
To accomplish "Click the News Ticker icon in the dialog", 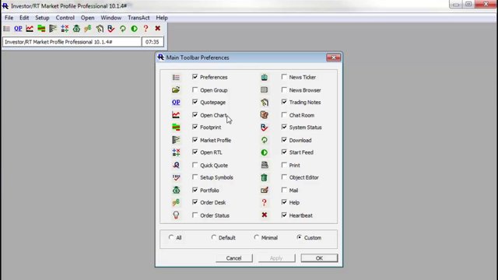I will point(265,77).
